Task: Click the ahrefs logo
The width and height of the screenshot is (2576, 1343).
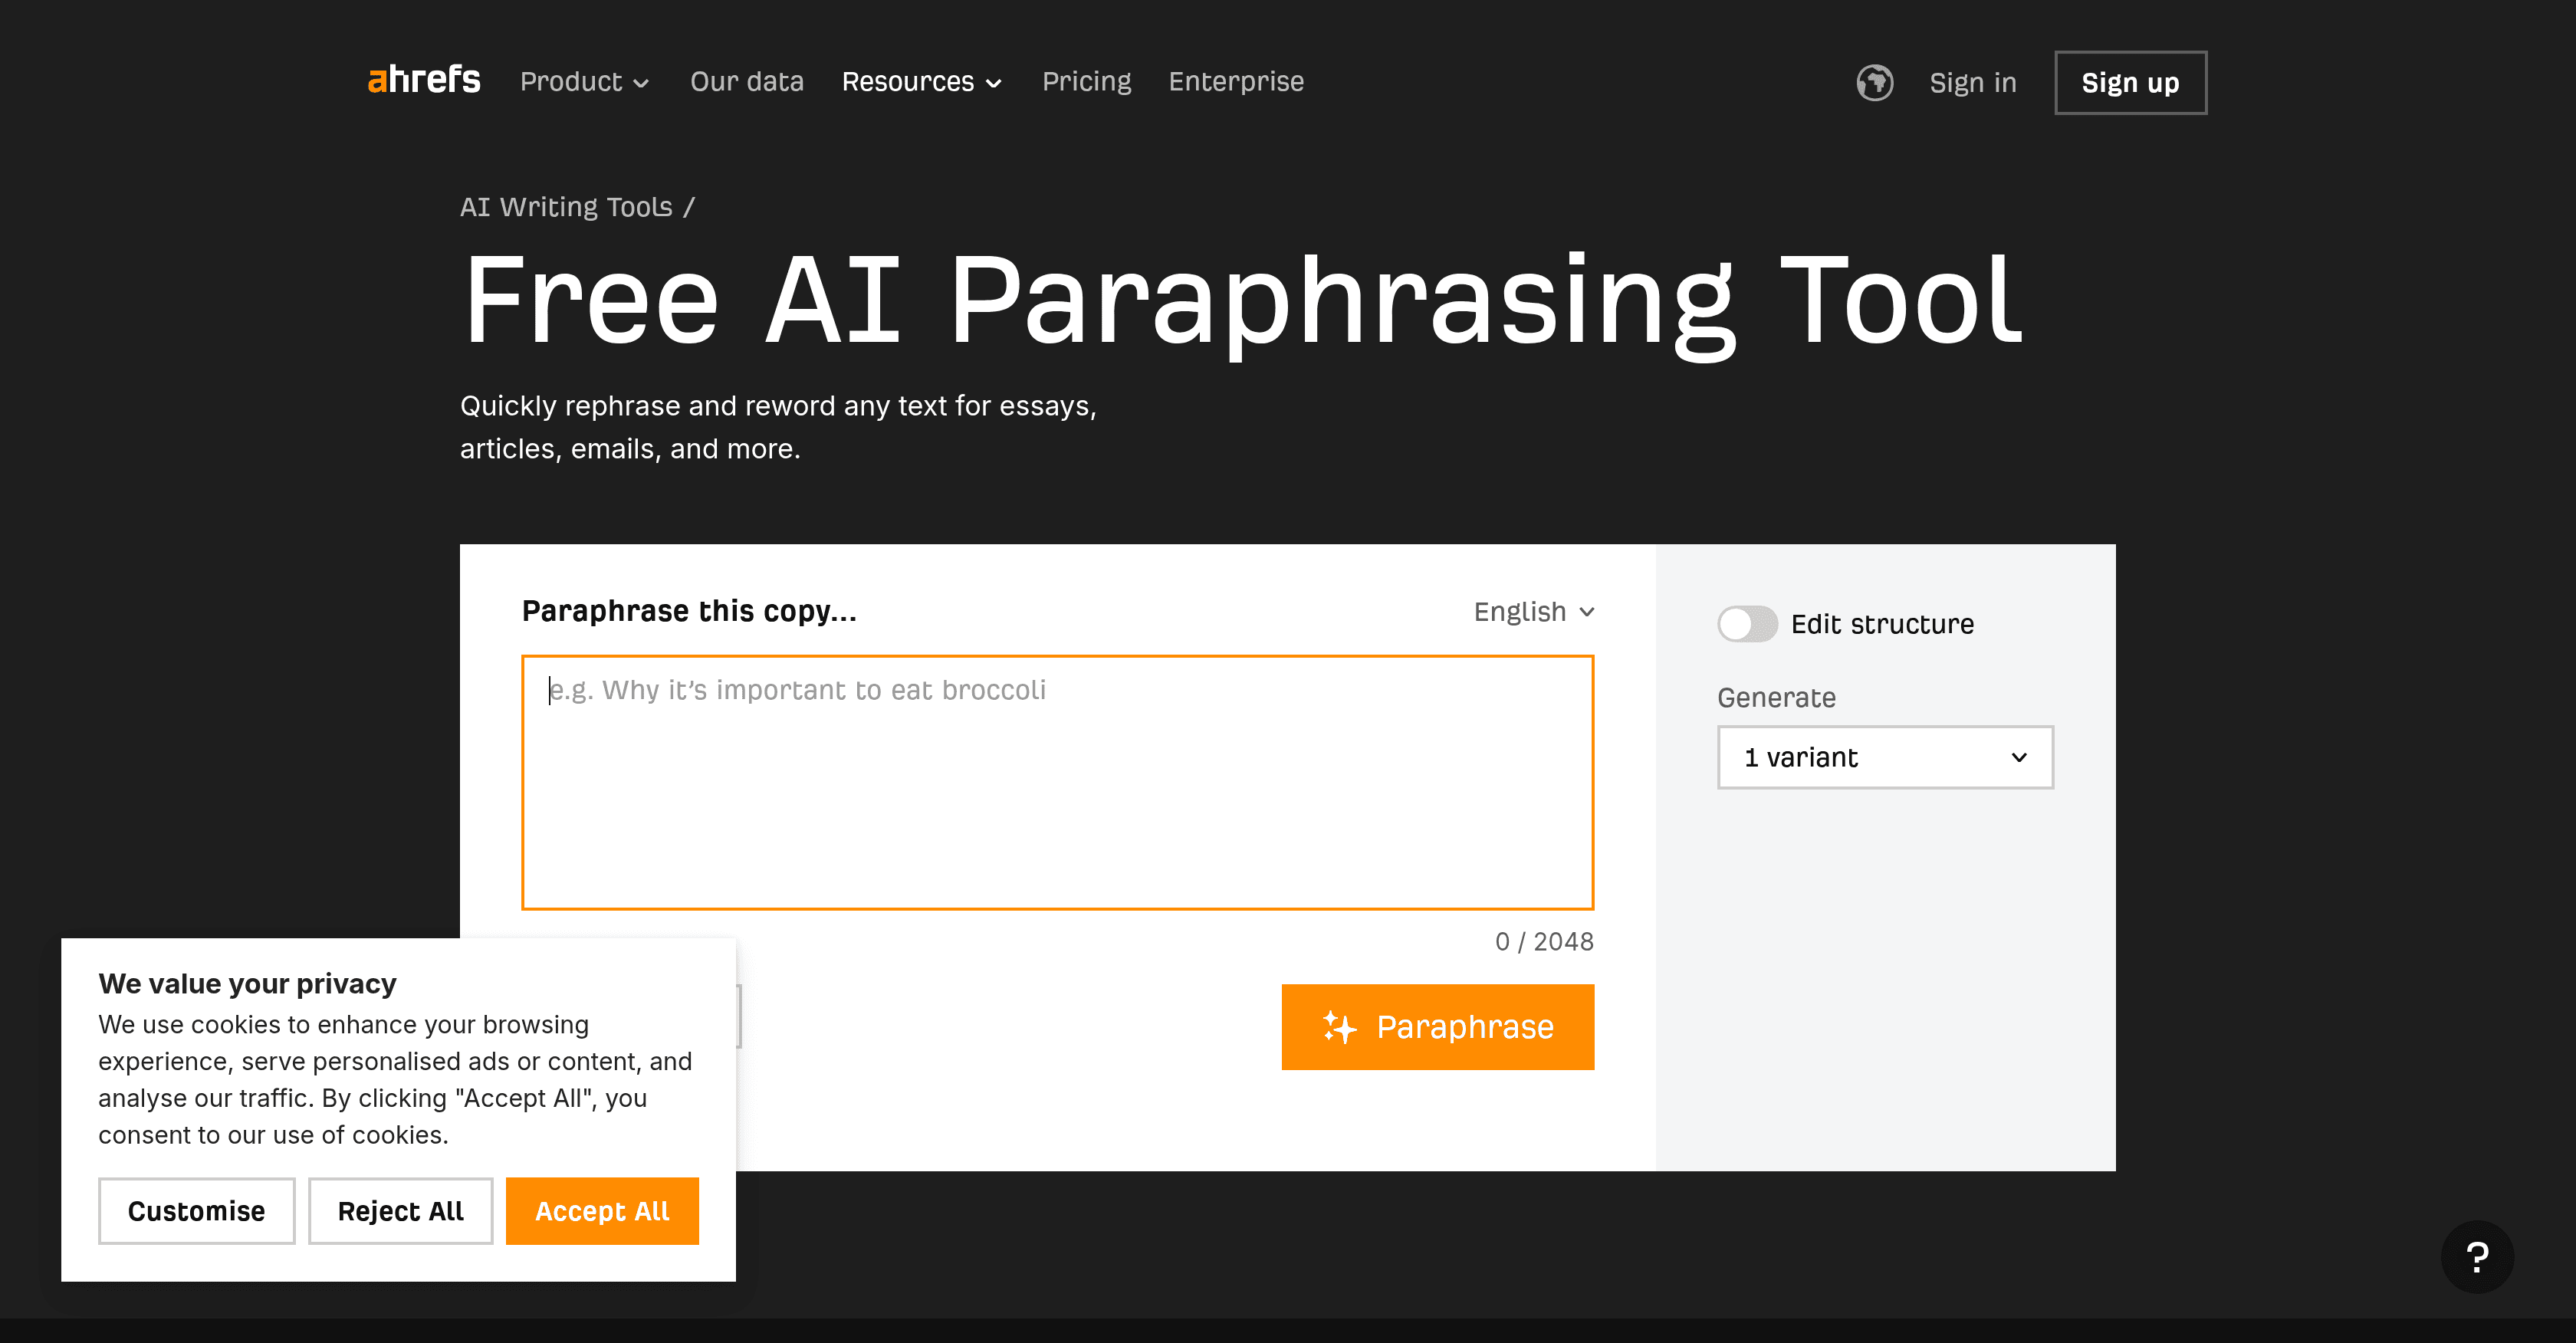Action: (423, 80)
